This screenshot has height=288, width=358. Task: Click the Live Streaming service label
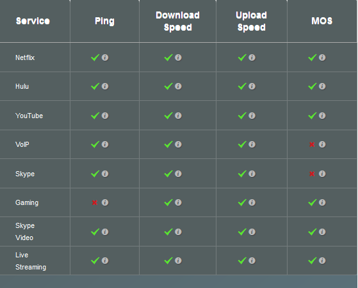click(x=31, y=261)
